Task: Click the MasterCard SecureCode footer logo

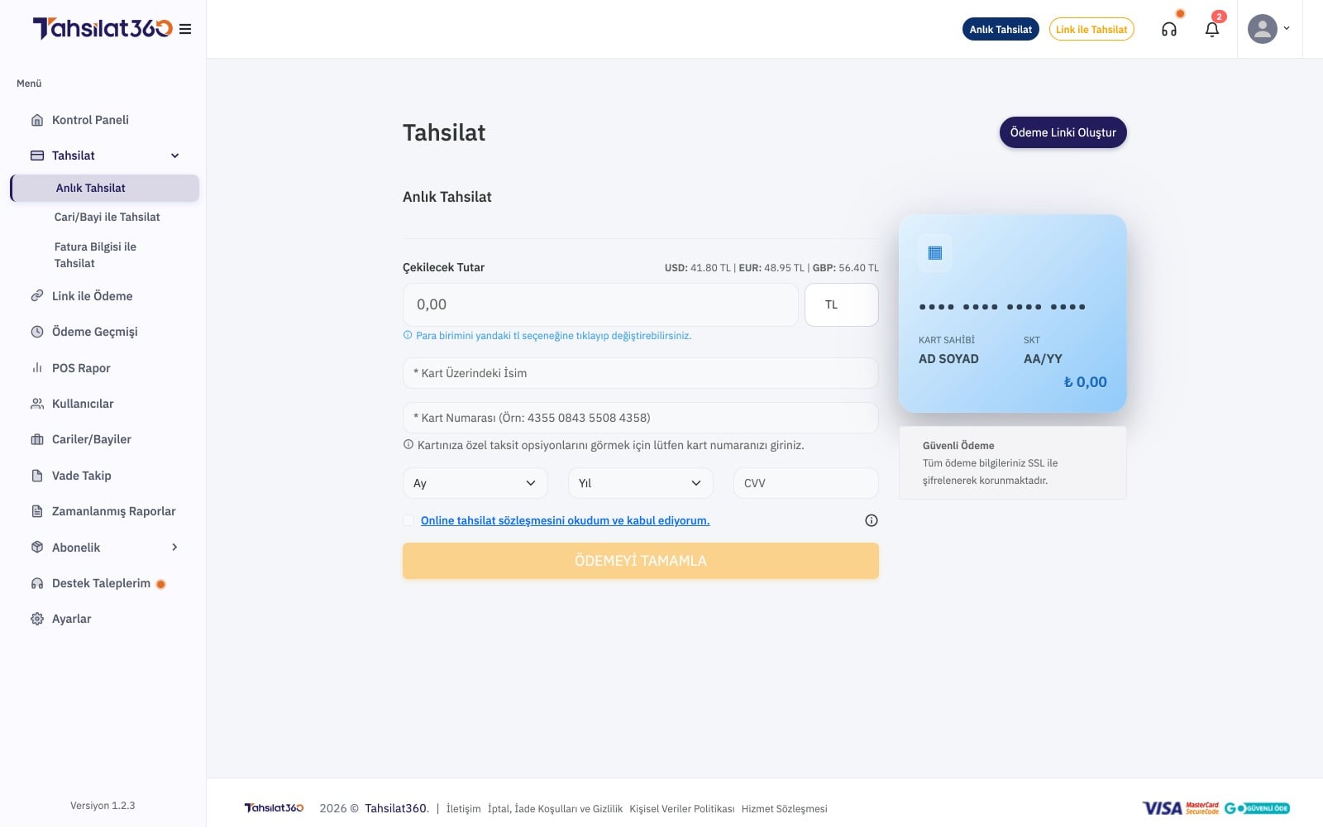Action: point(1202,808)
